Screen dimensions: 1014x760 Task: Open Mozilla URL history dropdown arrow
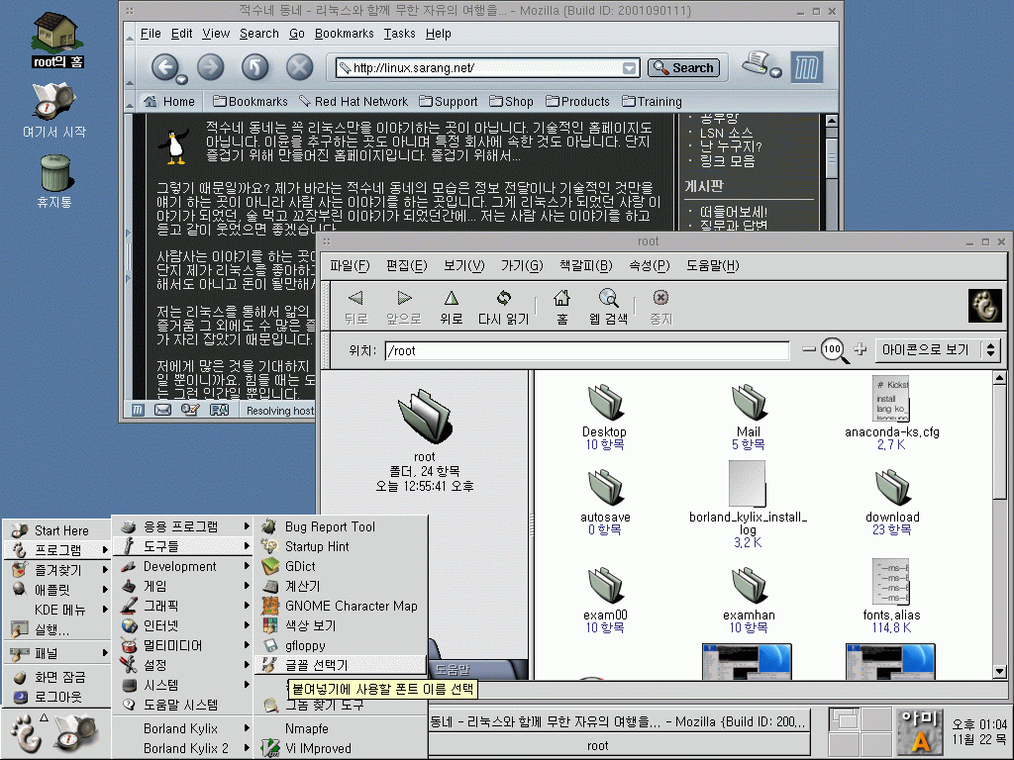[629, 68]
